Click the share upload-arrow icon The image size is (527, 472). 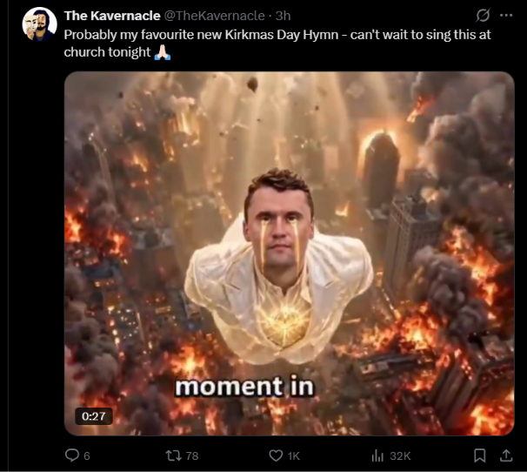[x=506, y=455]
